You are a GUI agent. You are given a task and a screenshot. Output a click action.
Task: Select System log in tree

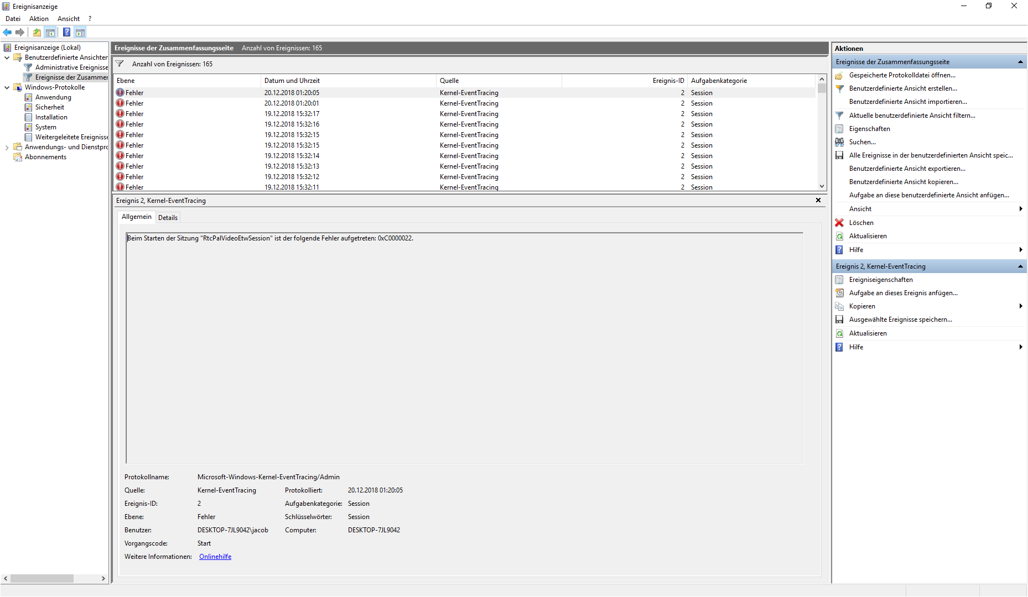point(46,127)
